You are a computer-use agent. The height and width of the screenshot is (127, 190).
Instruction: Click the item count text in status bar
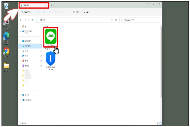tap(23, 123)
